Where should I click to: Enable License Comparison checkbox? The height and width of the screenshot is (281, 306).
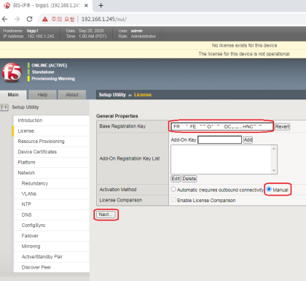(x=173, y=200)
